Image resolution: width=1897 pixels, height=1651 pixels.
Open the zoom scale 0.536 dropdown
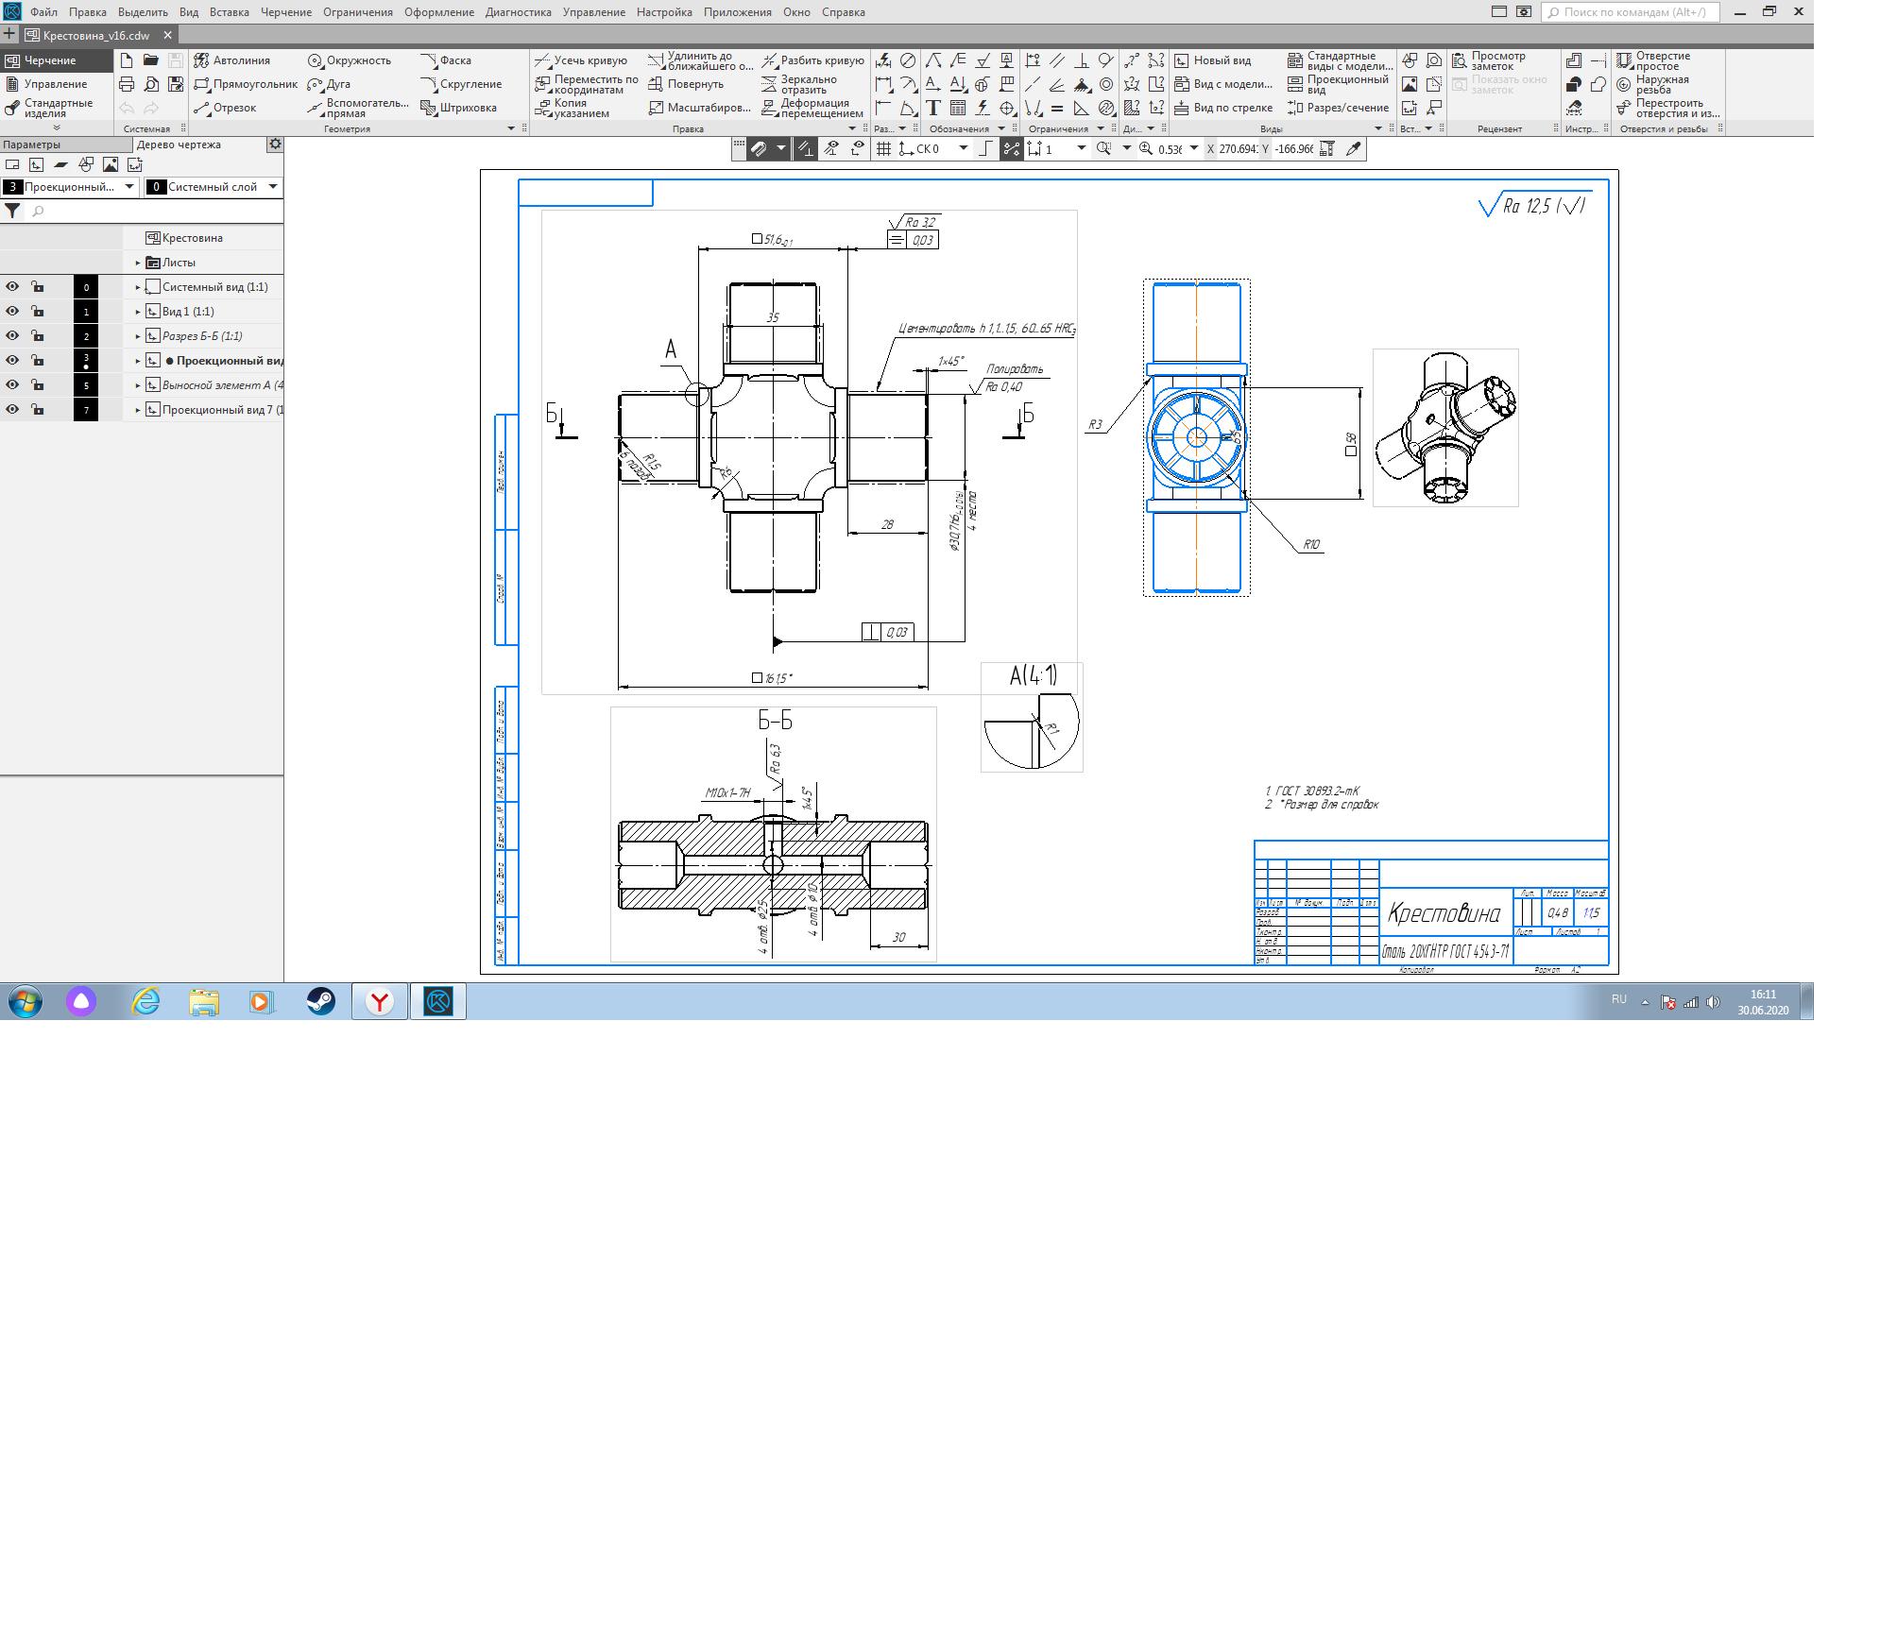tap(1194, 148)
